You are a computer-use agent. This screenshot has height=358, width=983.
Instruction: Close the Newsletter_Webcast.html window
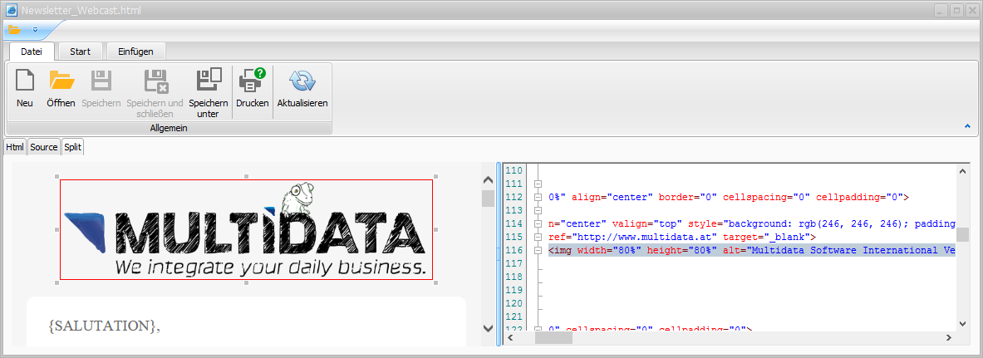(971, 10)
